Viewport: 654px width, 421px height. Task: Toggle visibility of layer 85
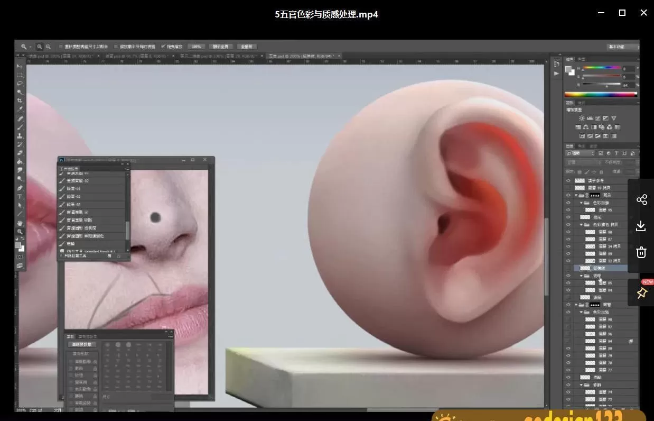(x=568, y=283)
